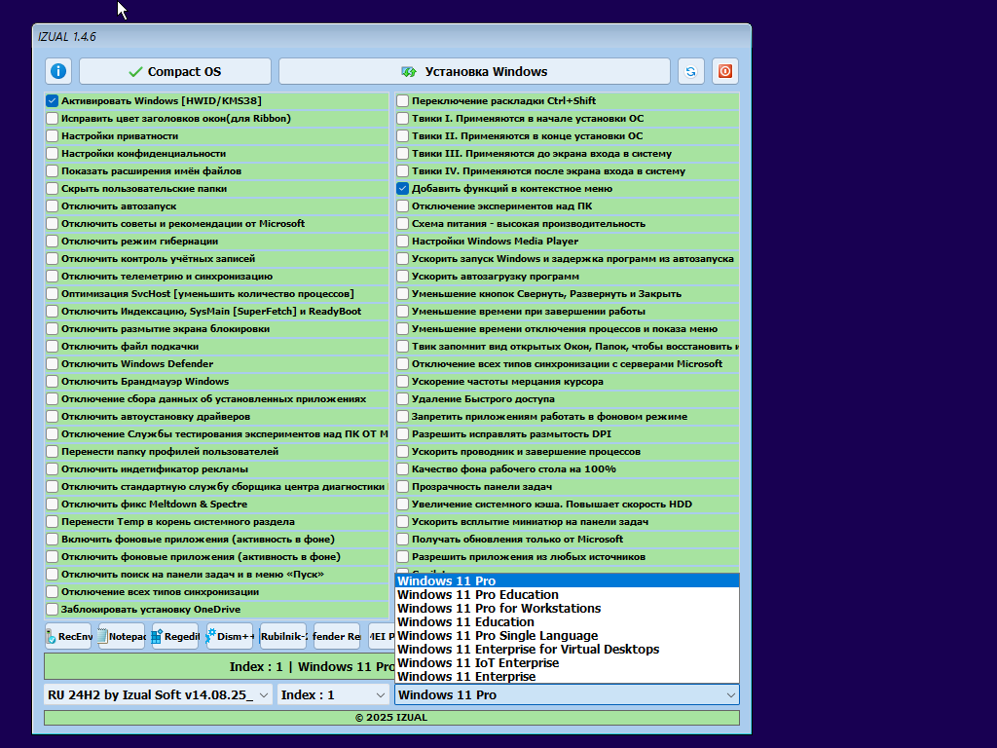The height and width of the screenshot is (748, 997).
Task: Click the Установка Windows button
Action: pos(474,71)
